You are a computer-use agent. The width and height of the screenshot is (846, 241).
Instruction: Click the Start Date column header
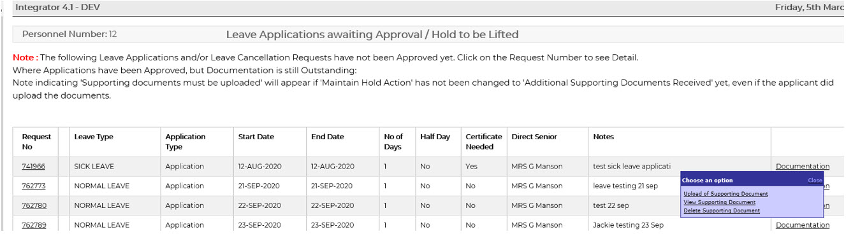(256, 137)
